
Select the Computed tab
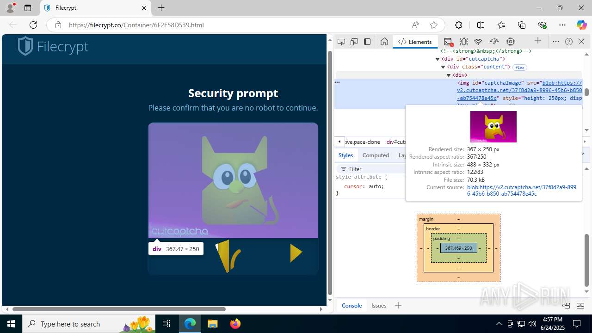point(376,155)
